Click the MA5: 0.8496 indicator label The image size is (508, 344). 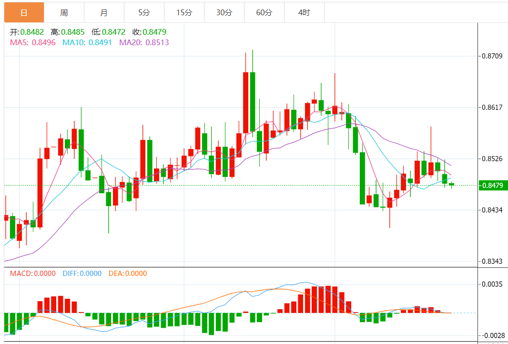click(33, 42)
